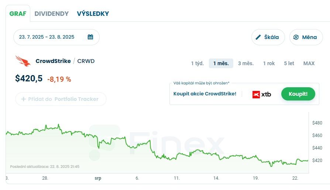Click the red XTB logo
This screenshot has width=330, height=190.
tap(256, 94)
